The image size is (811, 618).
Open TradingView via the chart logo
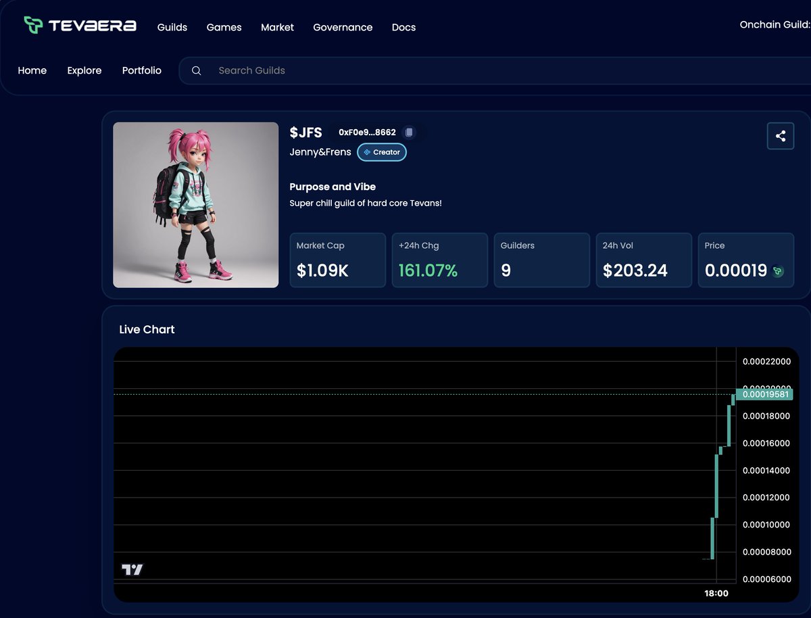tap(131, 569)
